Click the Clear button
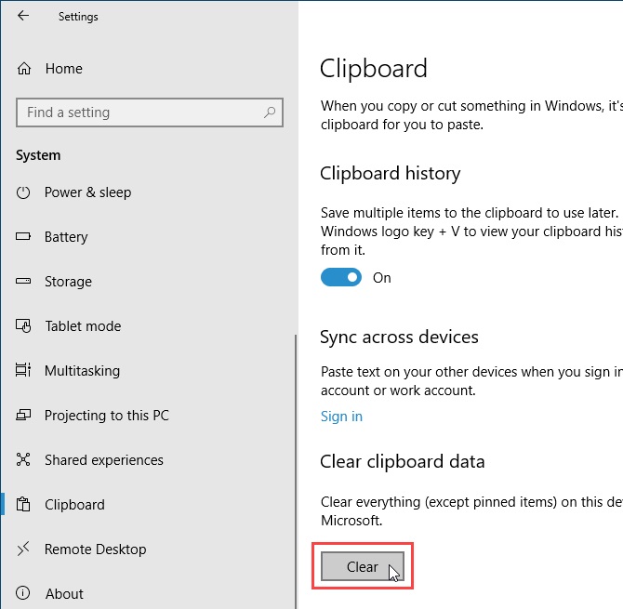 pos(363,566)
